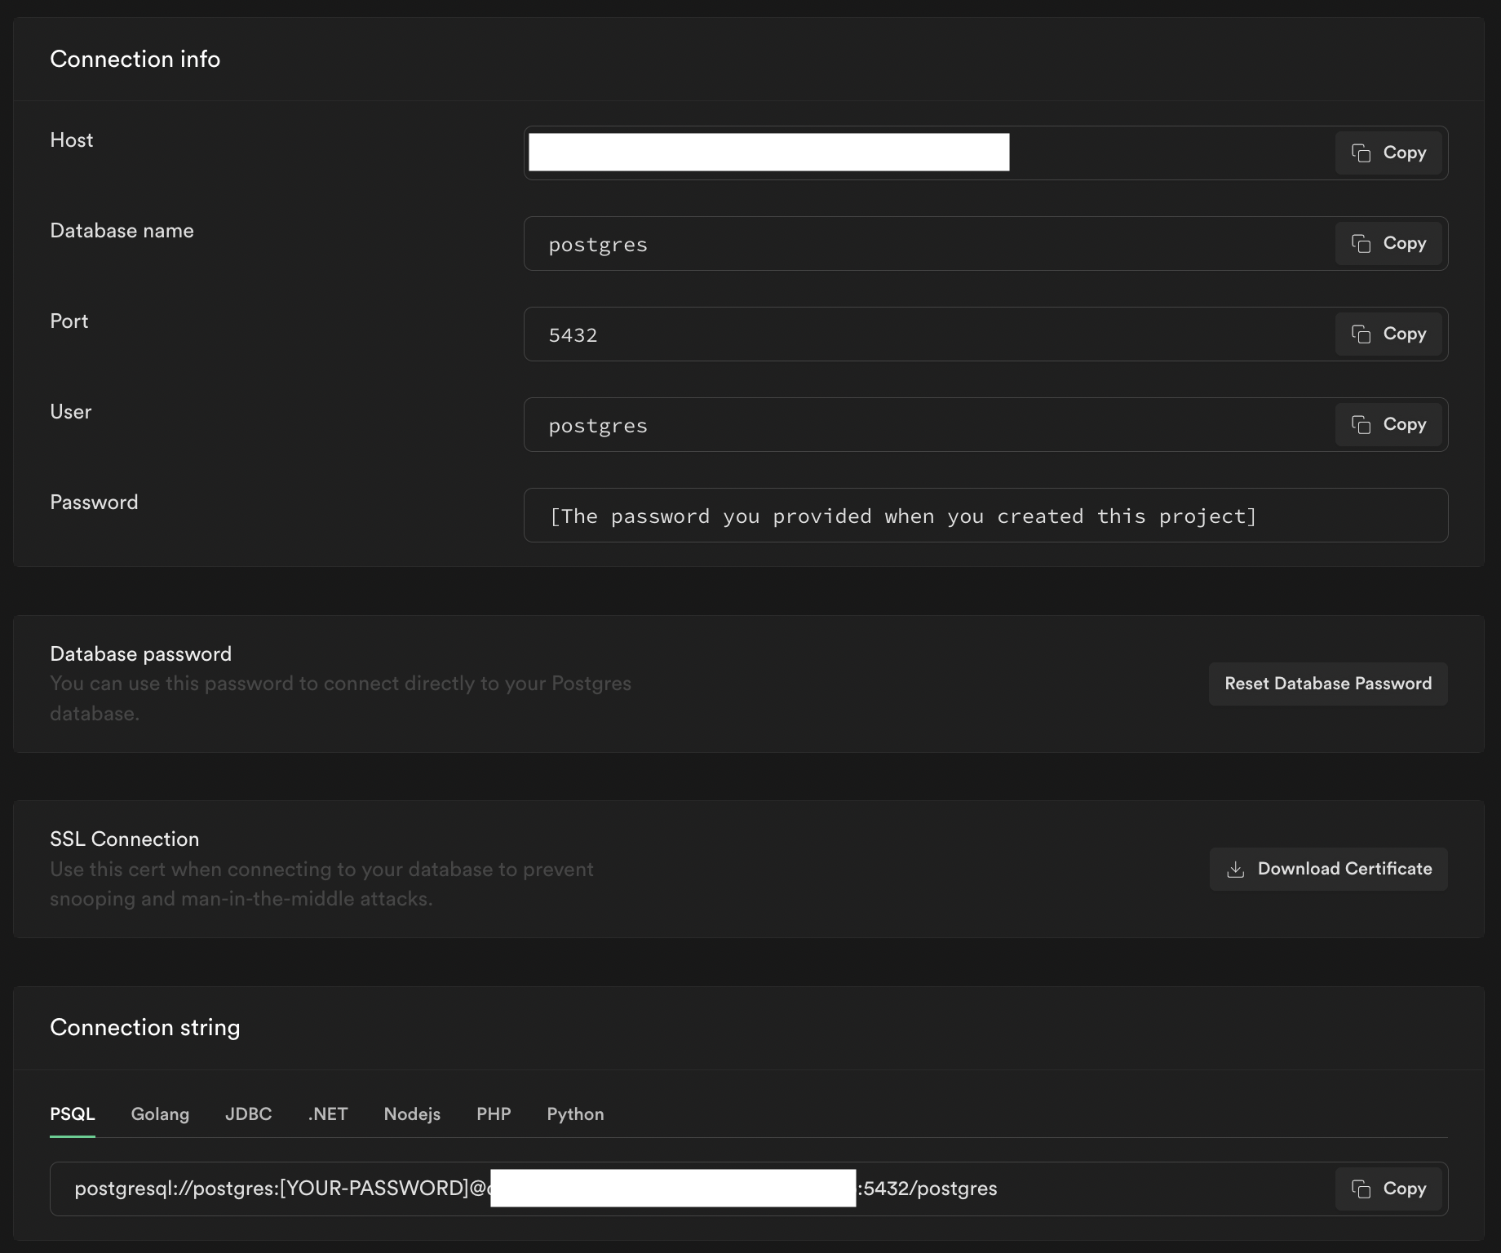Screen dimensions: 1501x1253
Task: Copy the Database name value
Action: click(x=1388, y=243)
